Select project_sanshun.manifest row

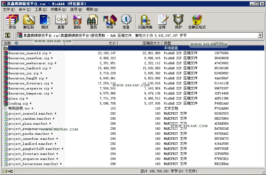click(133, 118)
